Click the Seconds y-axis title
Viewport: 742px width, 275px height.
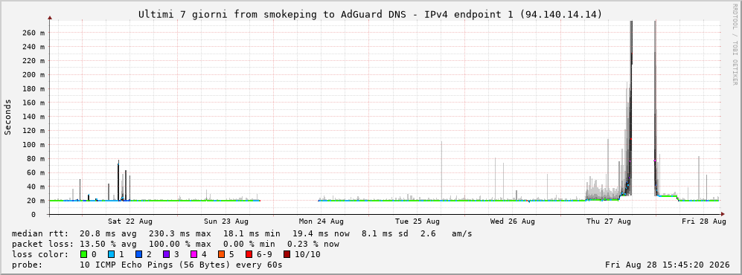pos(8,117)
